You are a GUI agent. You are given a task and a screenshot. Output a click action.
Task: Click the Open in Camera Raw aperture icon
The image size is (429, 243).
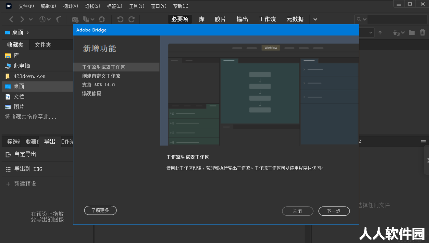pos(102,19)
